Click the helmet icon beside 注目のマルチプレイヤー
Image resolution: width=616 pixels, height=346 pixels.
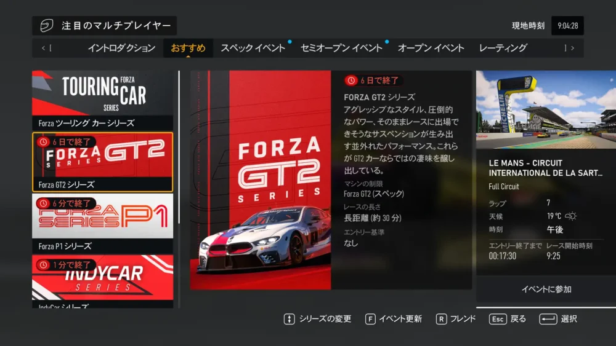tap(47, 26)
